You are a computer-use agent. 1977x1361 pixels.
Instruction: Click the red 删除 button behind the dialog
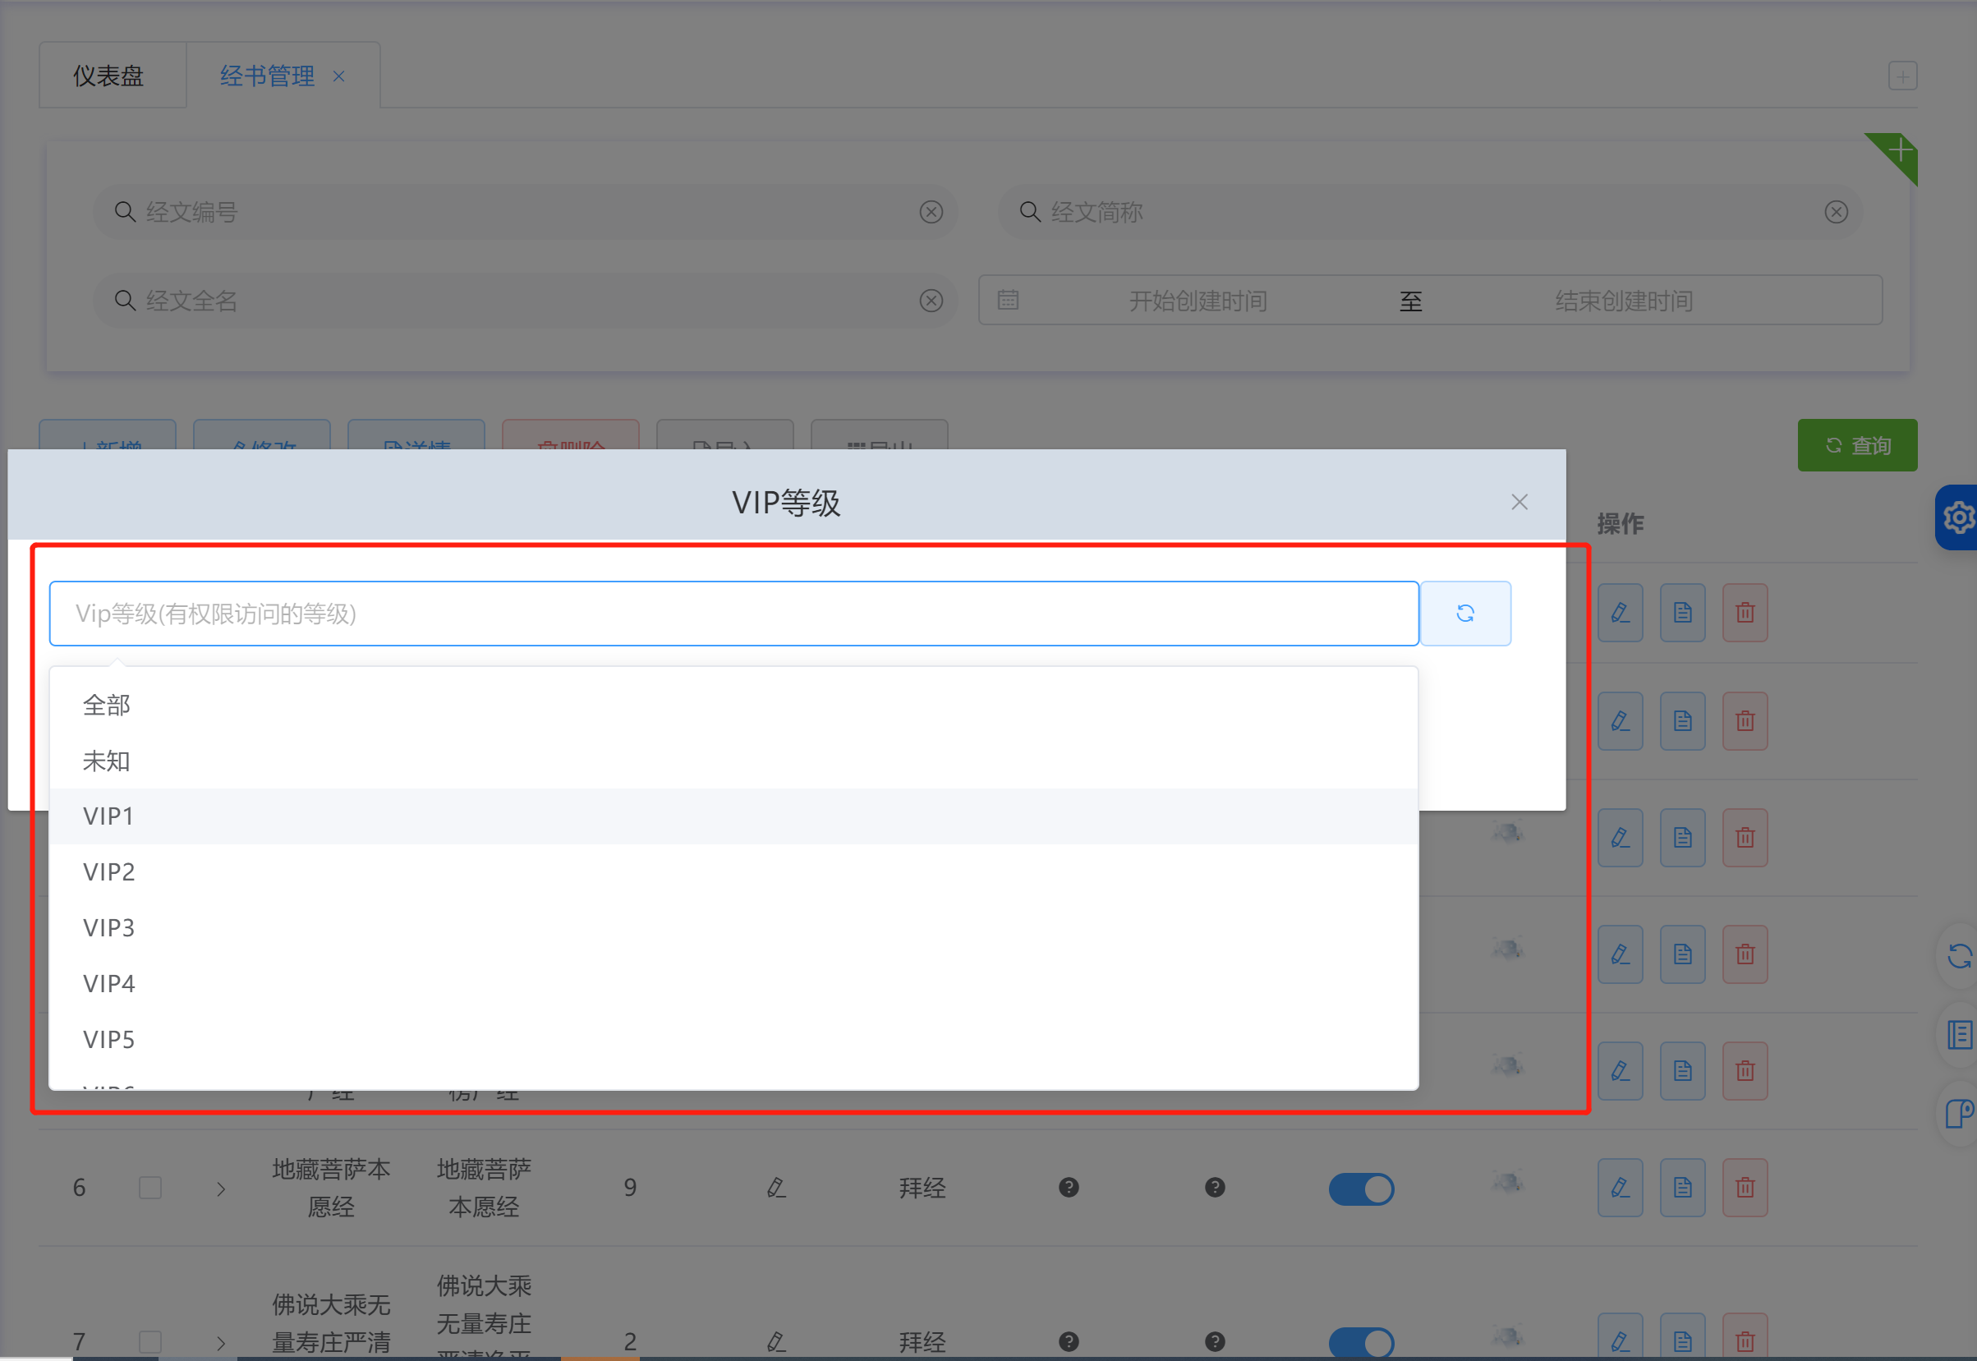pyautogui.click(x=570, y=435)
